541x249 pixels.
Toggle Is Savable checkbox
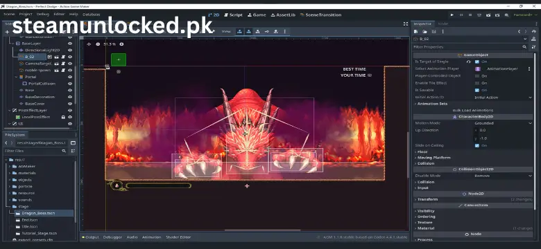[x=476, y=90]
